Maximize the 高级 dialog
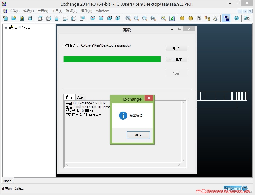 180,29
